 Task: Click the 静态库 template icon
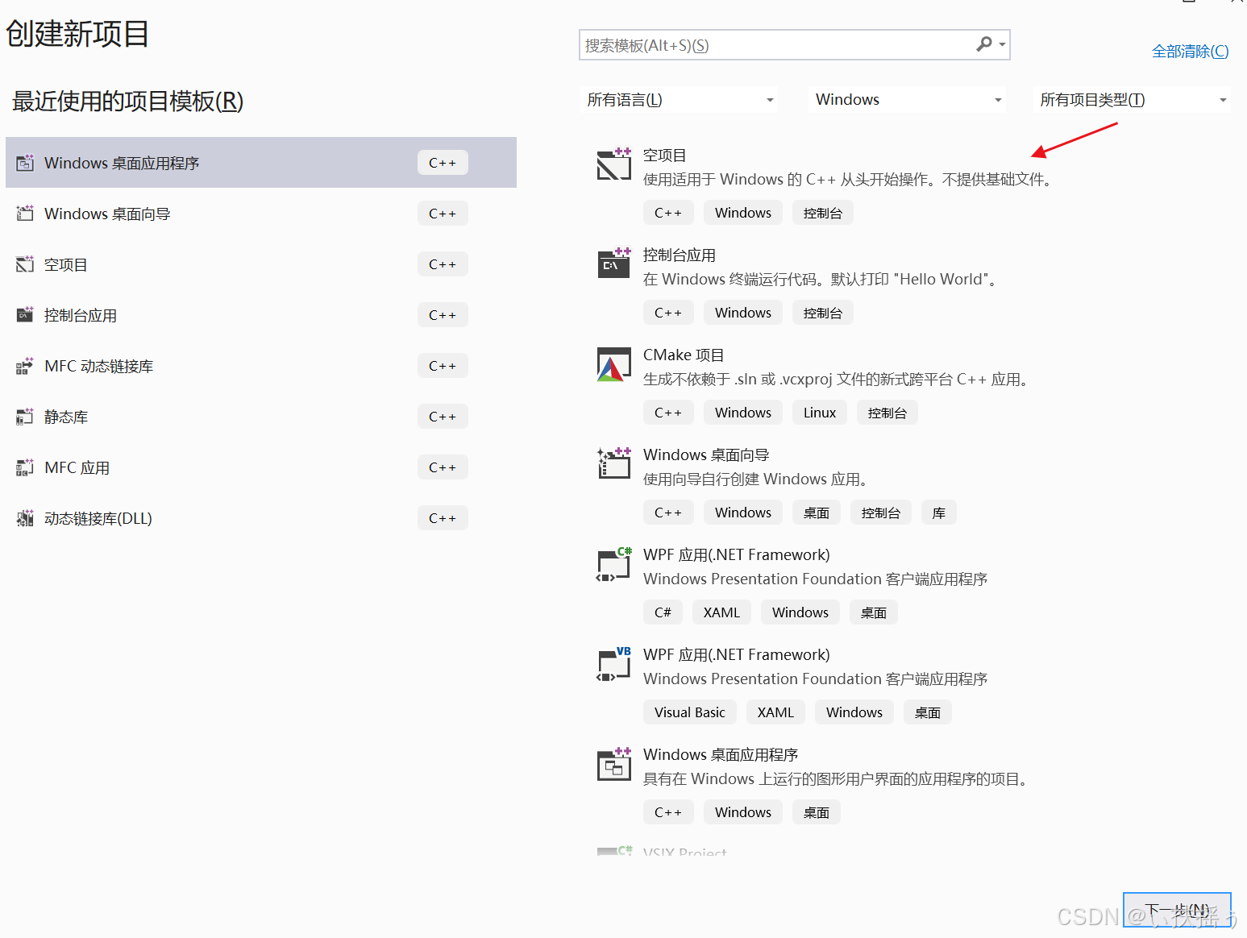pyautogui.click(x=25, y=417)
